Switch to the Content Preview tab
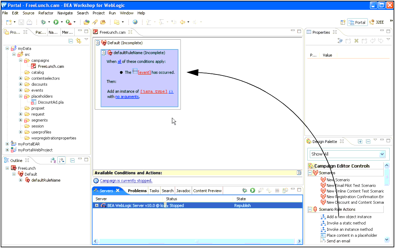Viewport: 395px width, 248px height. pos(207,191)
